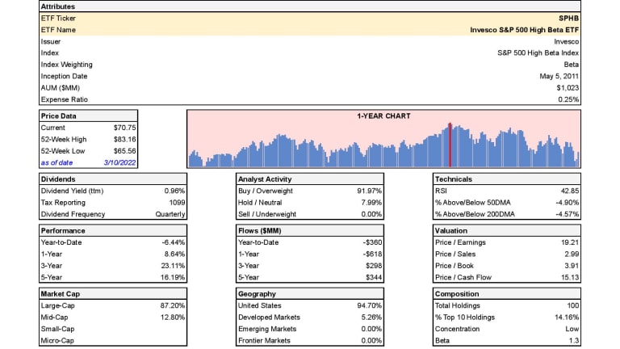Select the Price / Cash Flow value 15.13
The image size is (620, 349).
[x=570, y=277]
